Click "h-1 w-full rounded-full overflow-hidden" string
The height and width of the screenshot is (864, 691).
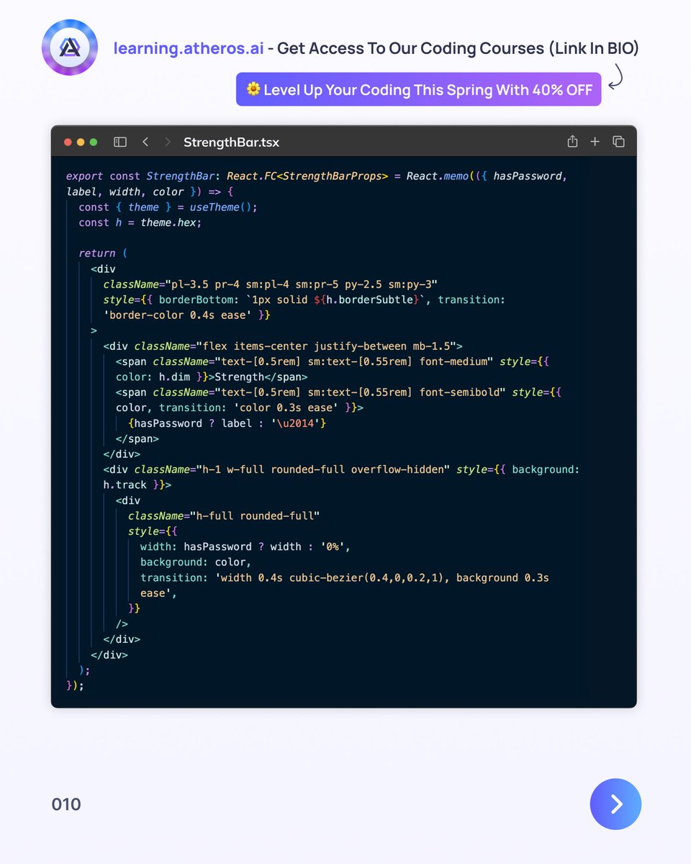(322, 469)
